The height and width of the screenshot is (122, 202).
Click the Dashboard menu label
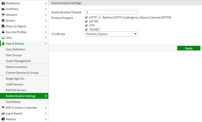coord(13,3)
